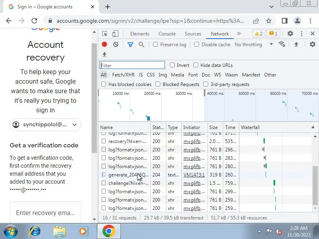319x239 pixels.
Task: Show hidden system tray icons
Action: click(259, 231)
